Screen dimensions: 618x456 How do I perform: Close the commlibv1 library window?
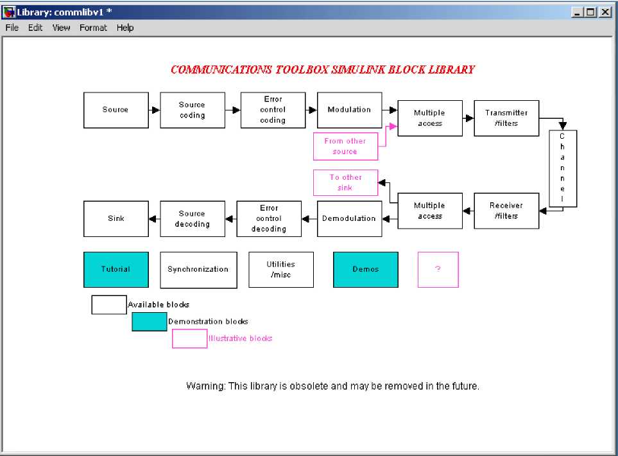[x=605, y=12]
